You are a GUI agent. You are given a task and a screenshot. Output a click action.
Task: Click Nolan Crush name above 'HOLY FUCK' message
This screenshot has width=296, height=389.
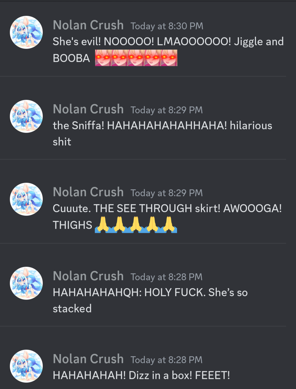[88, 276]
